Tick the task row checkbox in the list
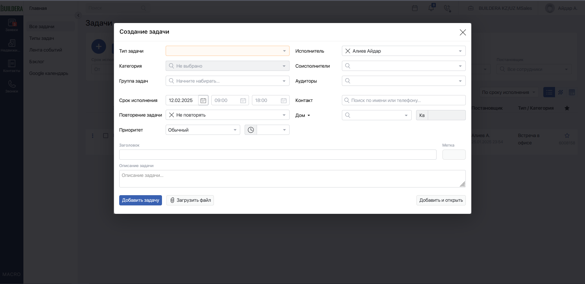The width and height of the screenshot is (585, 284). tap(106, 136)
